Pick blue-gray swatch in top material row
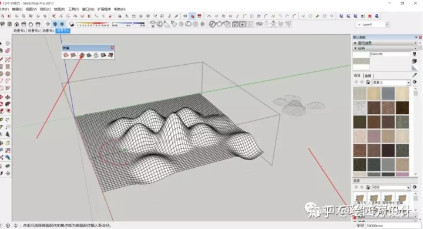The height and width of the screenshot is (229, 423). 388,94
